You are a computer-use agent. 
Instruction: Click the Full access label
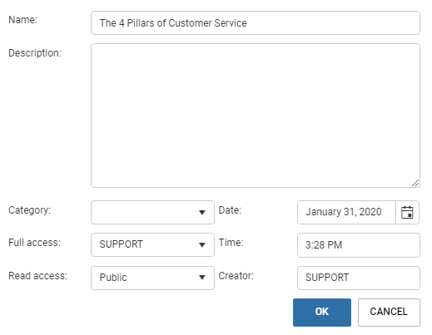tap(34, 243)
